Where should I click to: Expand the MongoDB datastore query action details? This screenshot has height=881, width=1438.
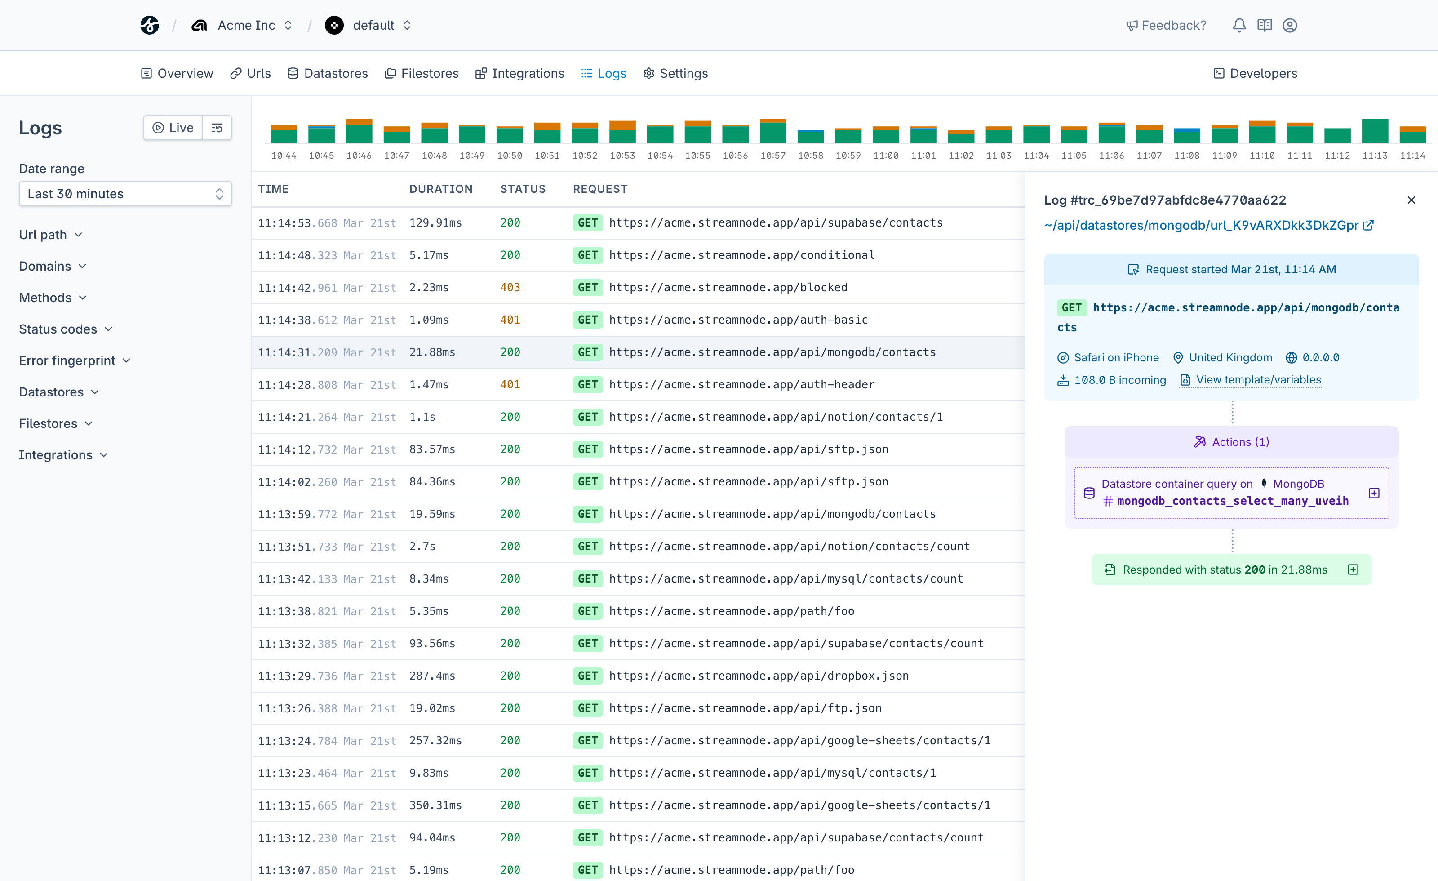tap(1373, 493)
